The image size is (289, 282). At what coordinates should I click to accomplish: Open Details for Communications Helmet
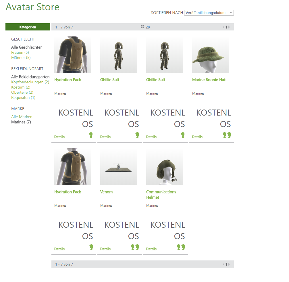[151, 249]
